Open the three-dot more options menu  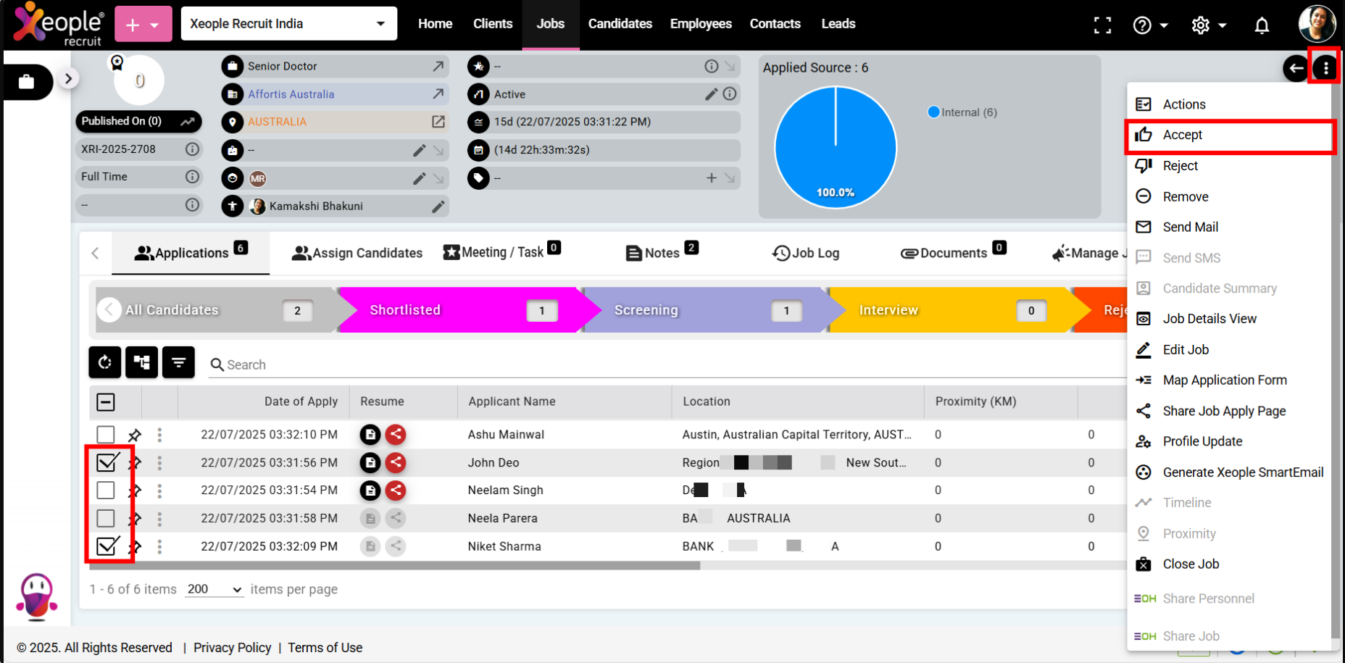click(x=1325, y=68)
